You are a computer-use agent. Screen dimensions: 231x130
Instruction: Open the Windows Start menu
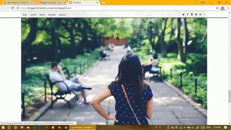click(3, 127)
